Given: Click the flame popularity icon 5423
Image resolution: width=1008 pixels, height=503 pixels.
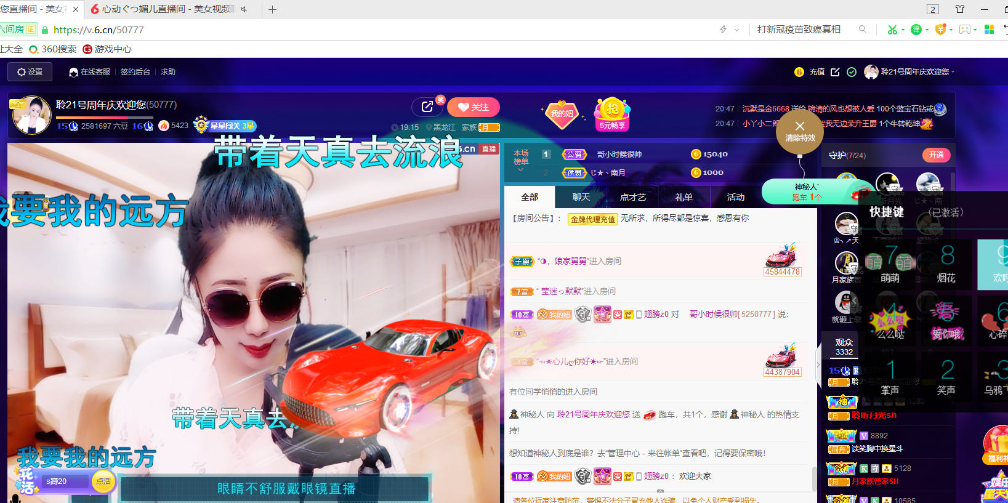Looking at the screenshot, I should pyautogui.click(x=164, y=126).
